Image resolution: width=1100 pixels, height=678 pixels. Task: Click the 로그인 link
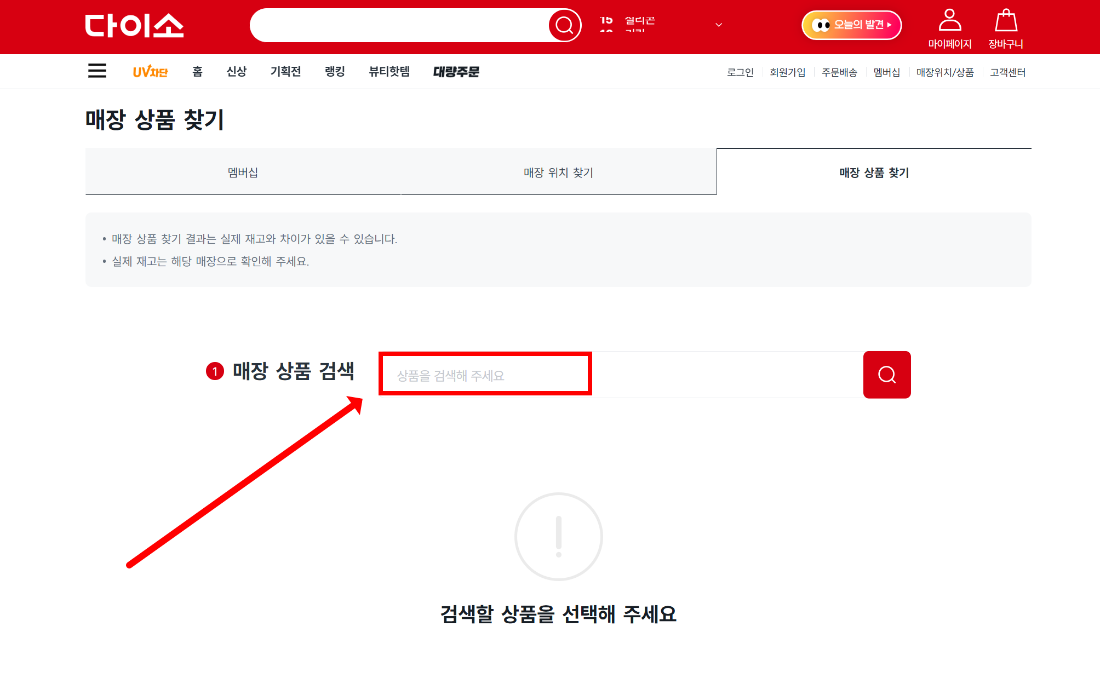[740, 72]
